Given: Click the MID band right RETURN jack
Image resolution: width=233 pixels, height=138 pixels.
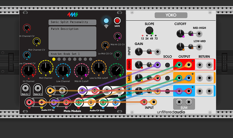Looking at the screenshot, I should [x=209, y=78].
